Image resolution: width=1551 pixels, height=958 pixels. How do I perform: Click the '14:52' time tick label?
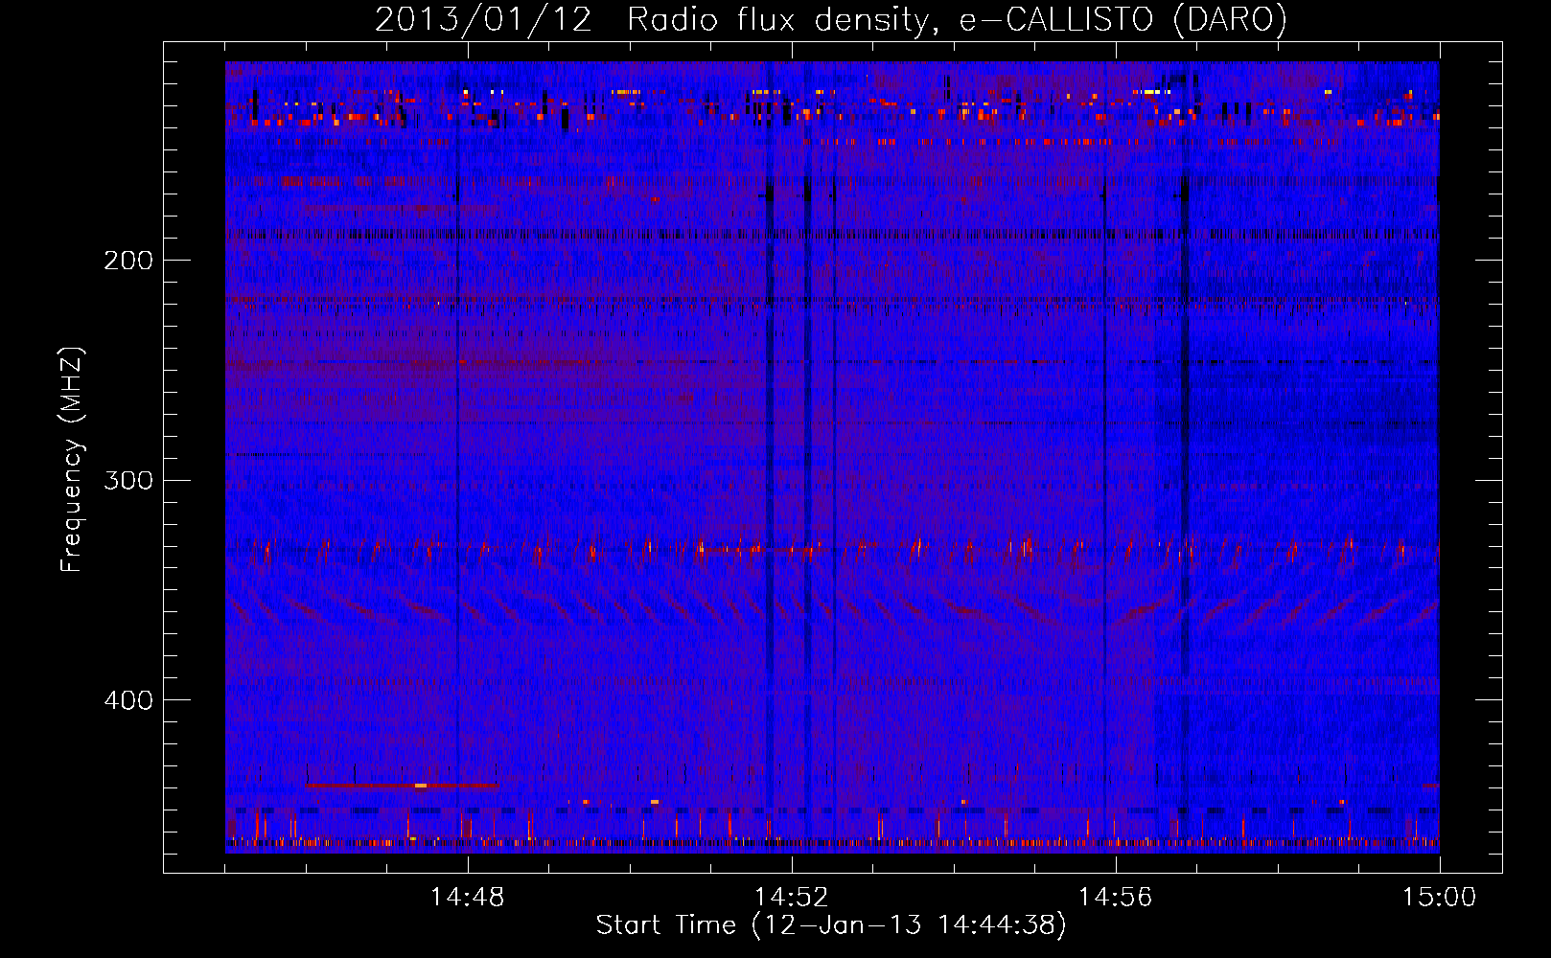tap(791, 898)
